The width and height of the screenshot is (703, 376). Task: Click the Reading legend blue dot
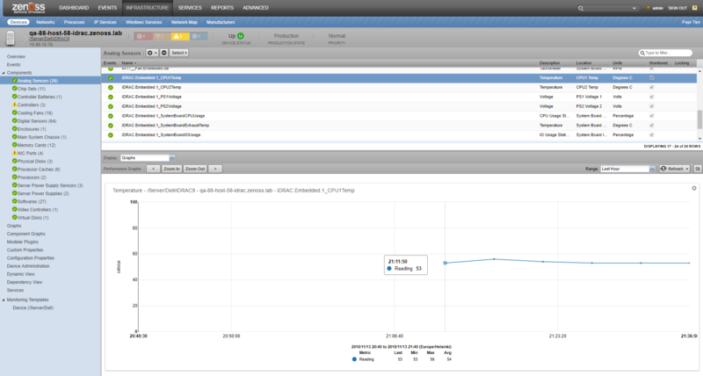point(354,359)
